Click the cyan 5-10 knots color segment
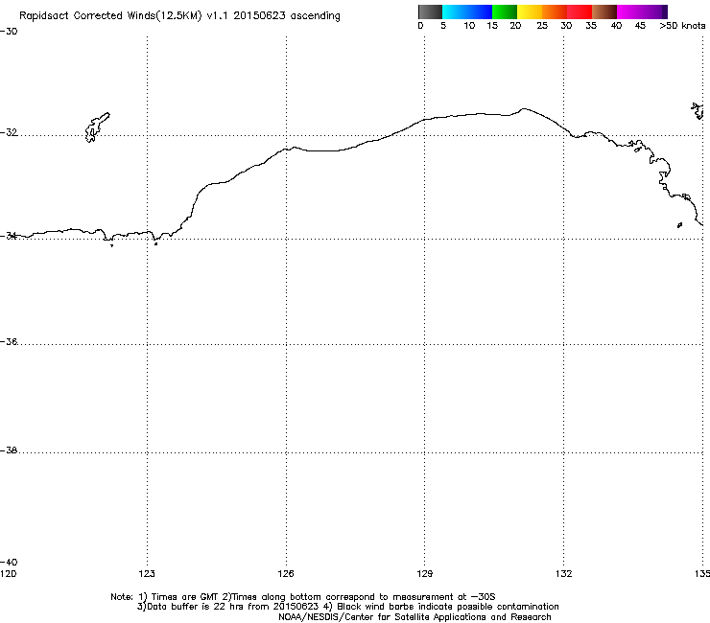Image resolution: width=710 pixels, height=623 pixels. pyautogui.click(x=455, y=12)
